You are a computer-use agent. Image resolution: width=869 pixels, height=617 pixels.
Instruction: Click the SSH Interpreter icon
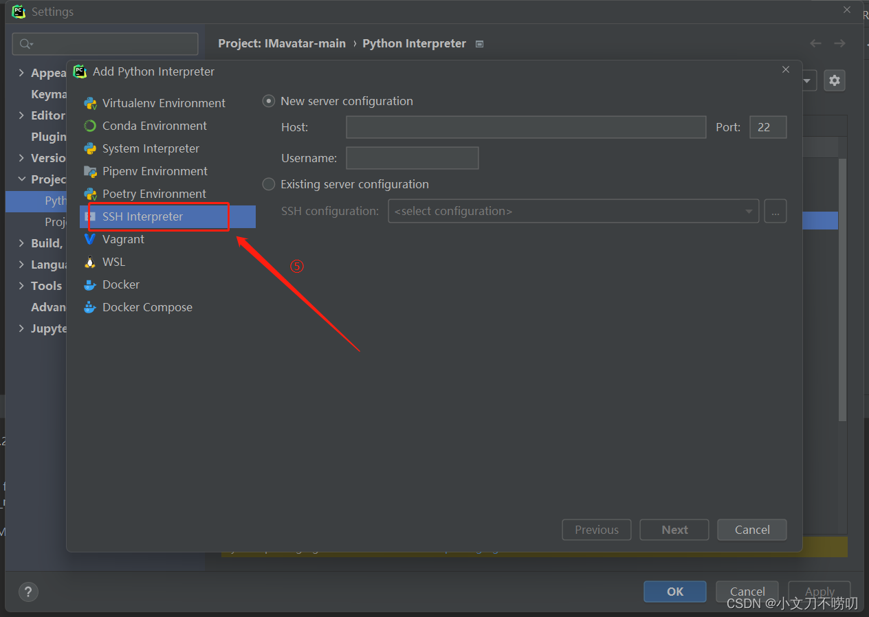[x=90, y=216]
